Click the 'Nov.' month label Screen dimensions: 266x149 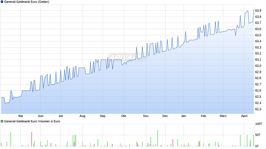pos(146,116)
